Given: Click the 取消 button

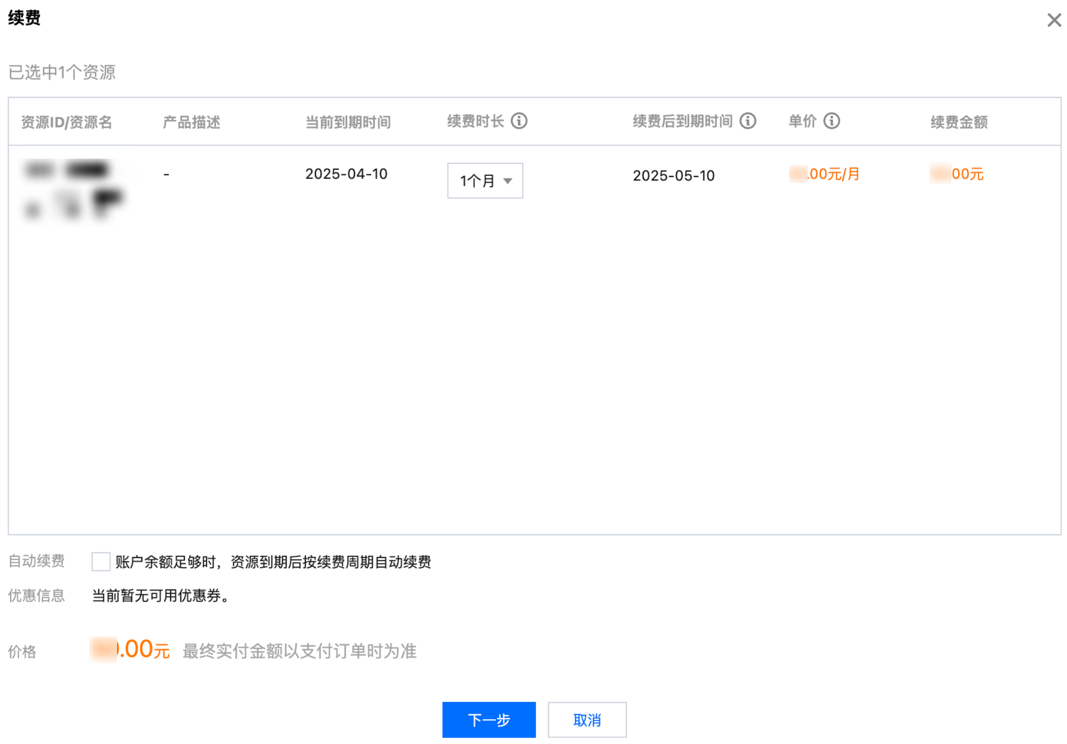Looking at the screenshot, I should [587, 720].
